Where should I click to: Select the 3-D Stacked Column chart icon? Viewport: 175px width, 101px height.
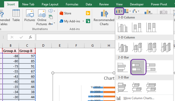pos(137,47)
